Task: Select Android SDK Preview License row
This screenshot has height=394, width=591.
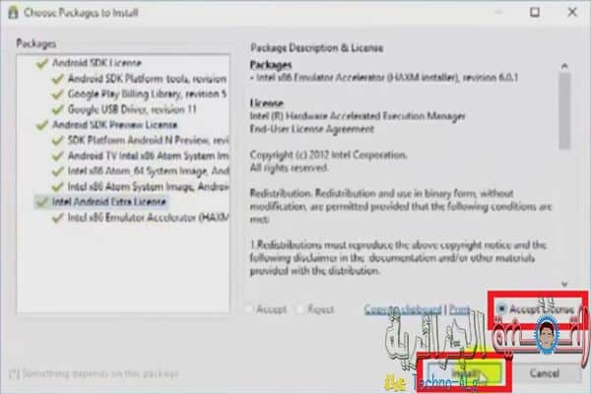Action: click(x=114, y=125)
